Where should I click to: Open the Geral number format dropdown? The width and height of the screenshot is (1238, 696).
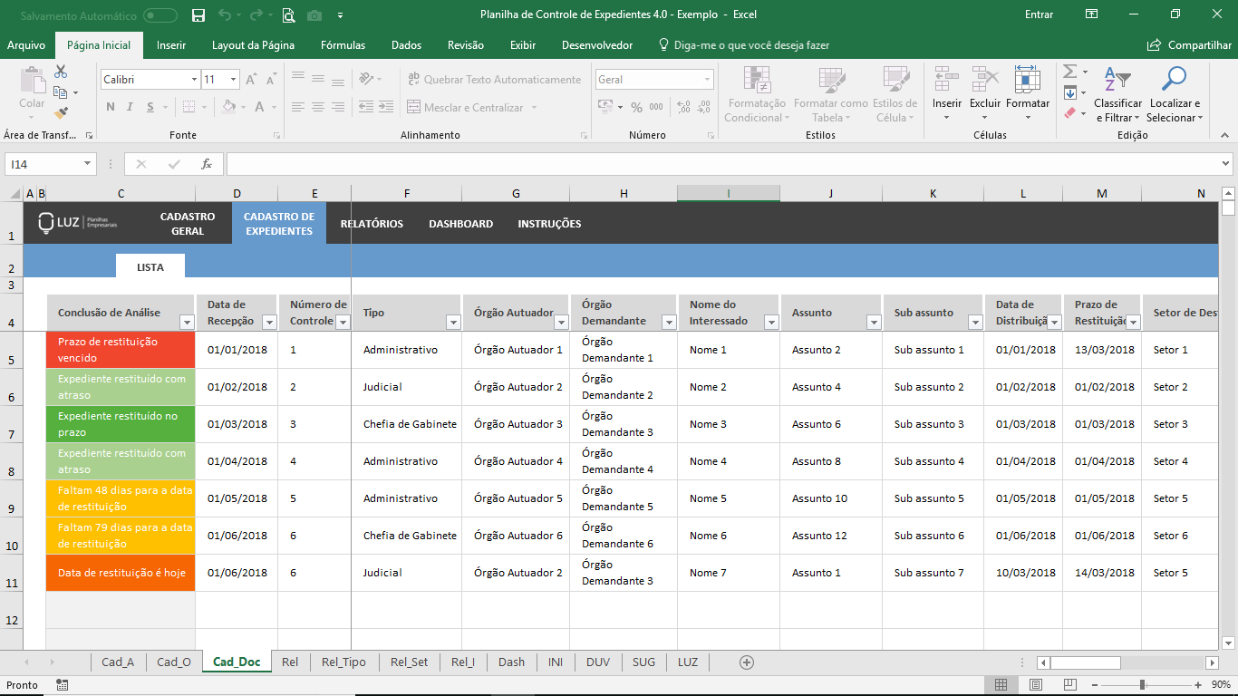[707, 80]
